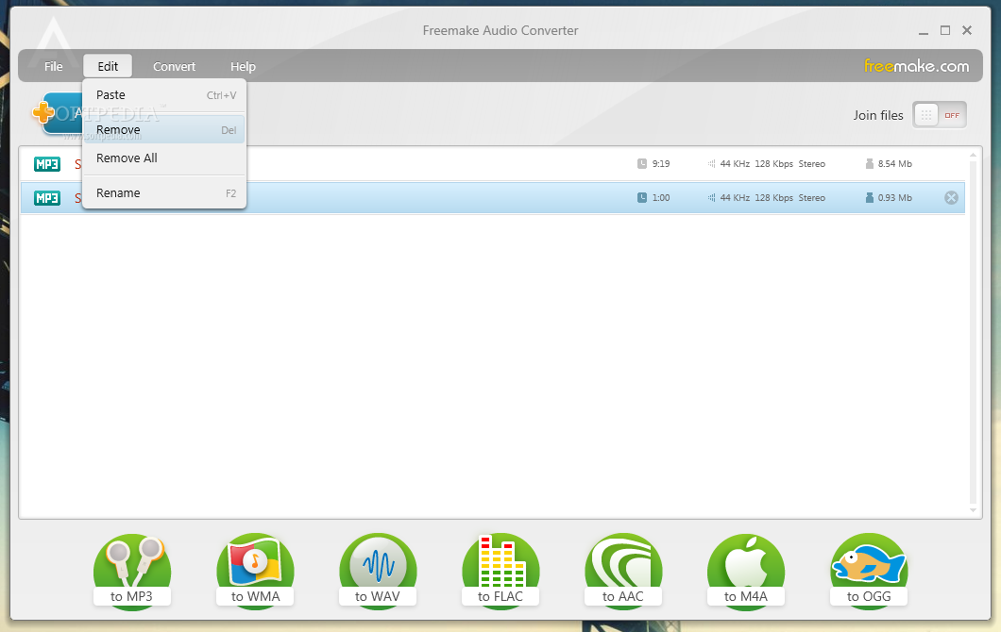Viewport: 1001px width, 632px height.
Task: Click the scrollbar up arrow
Action: [x=973, y=155]
